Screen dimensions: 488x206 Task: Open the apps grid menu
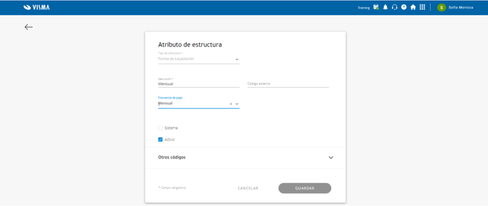[x=423, y=7]
